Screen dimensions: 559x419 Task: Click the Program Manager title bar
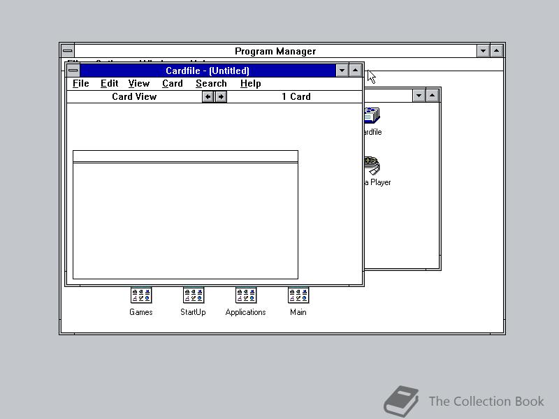(275, 51)
